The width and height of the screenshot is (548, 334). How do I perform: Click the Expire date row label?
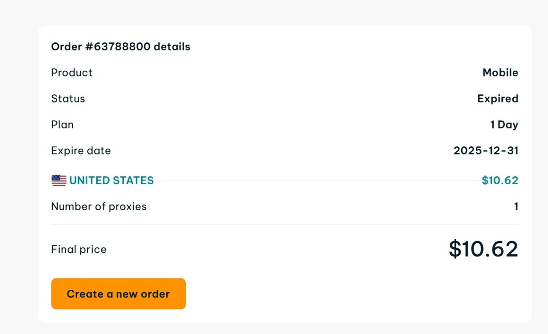click(x=81, y=150)
